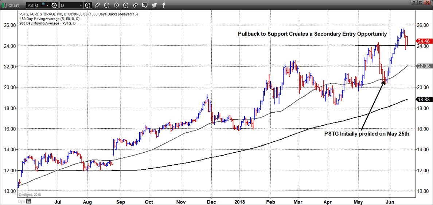
Task: Open the symbol settings gear menu
Action: tap(54, 5)
